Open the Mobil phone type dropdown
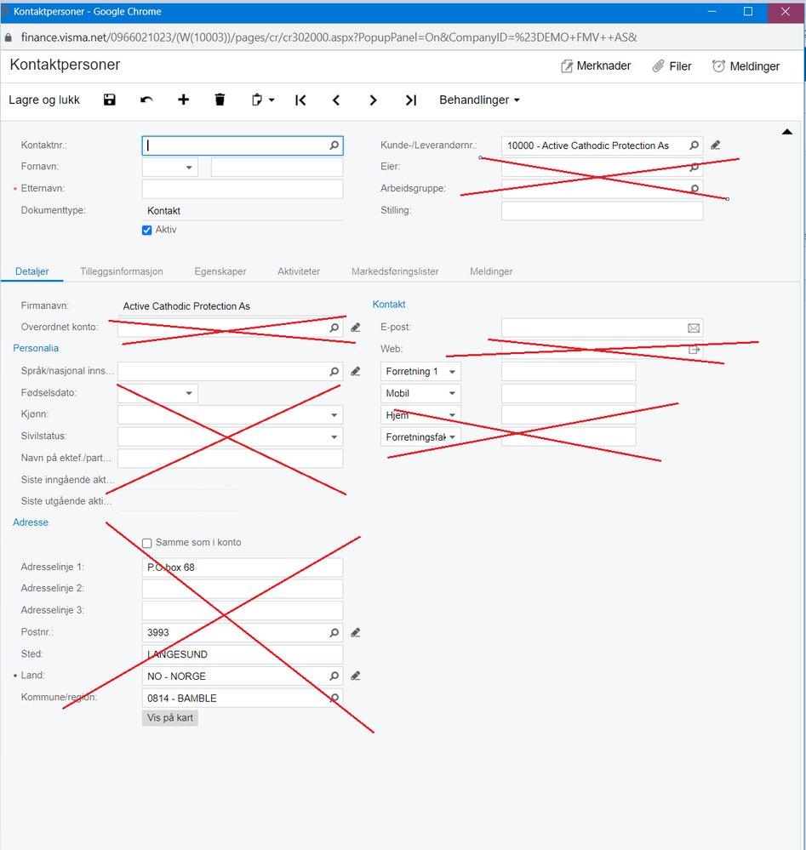This screenshot has width=806, height=850. [x=452, y=393]
